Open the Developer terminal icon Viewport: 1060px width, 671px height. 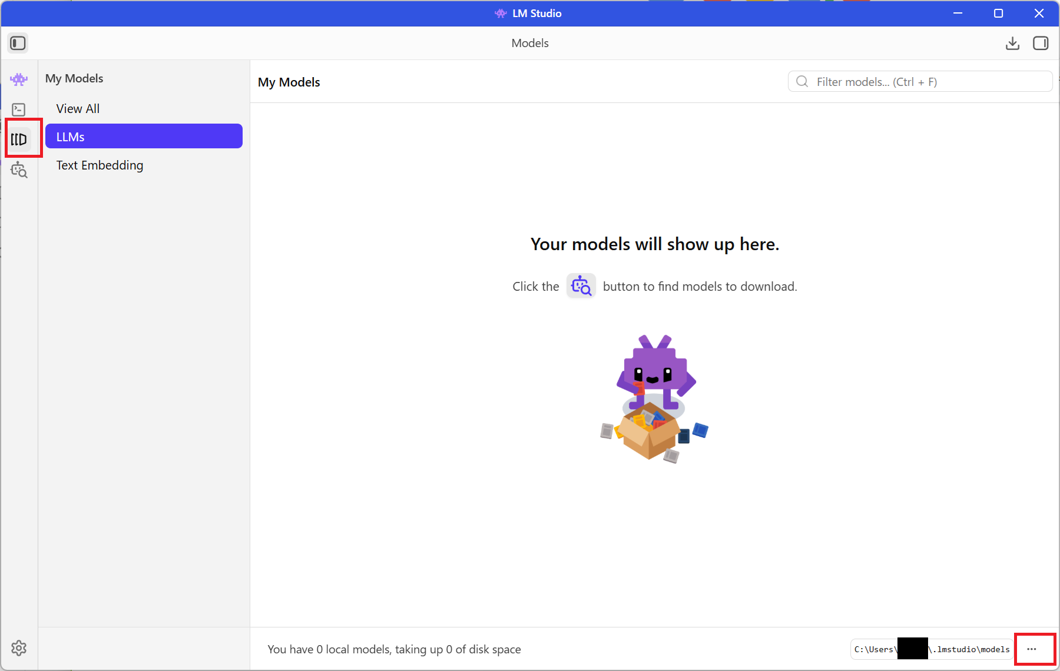[x=19, y=110]
